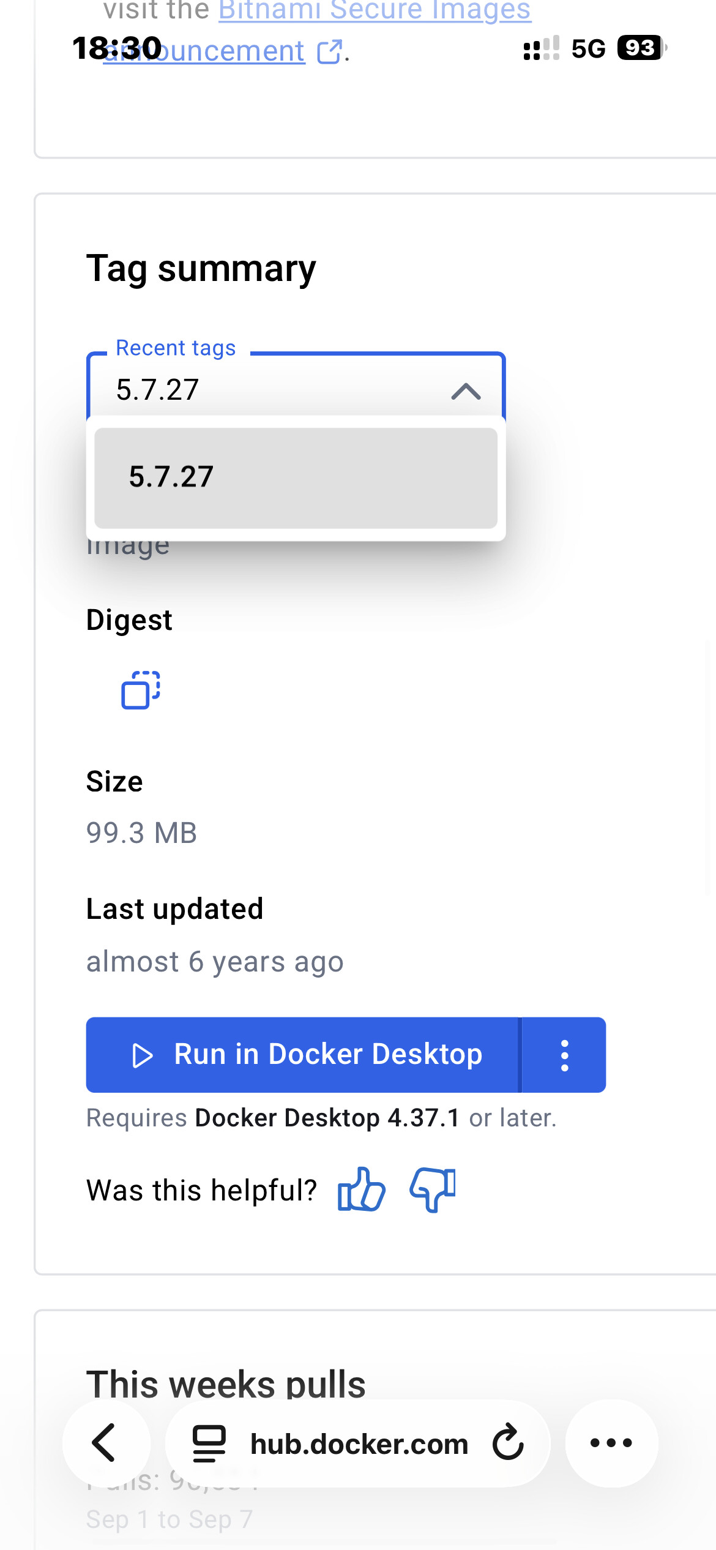Open the external-link icon after announcement

point(329,52)
